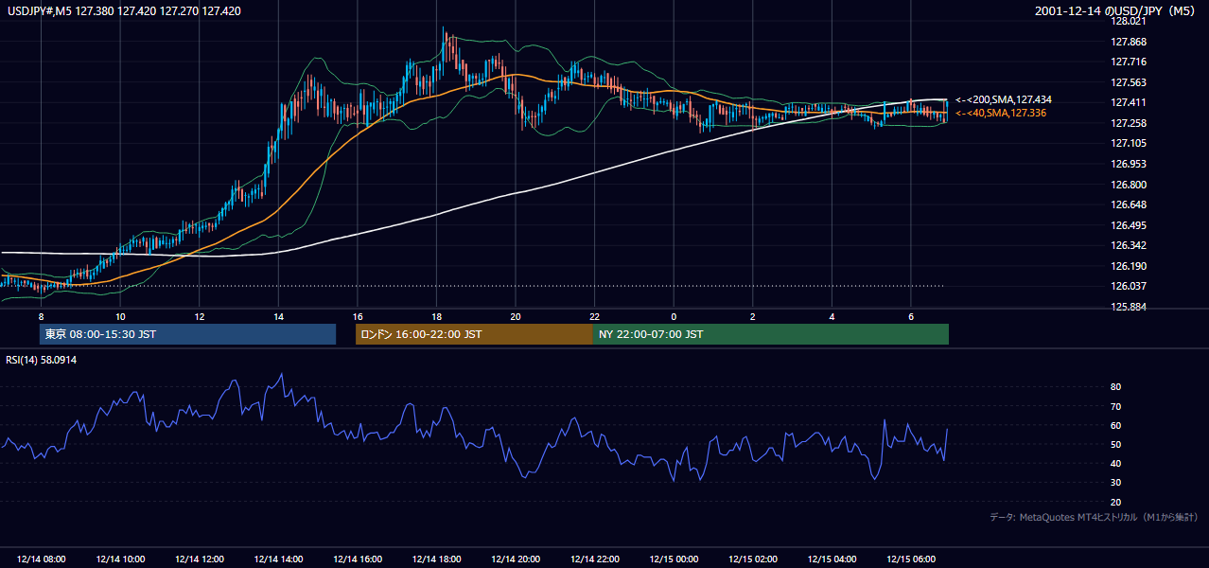
Task: Click the NY session bar 22:00-07:00 JST
Action: (771, 334)
